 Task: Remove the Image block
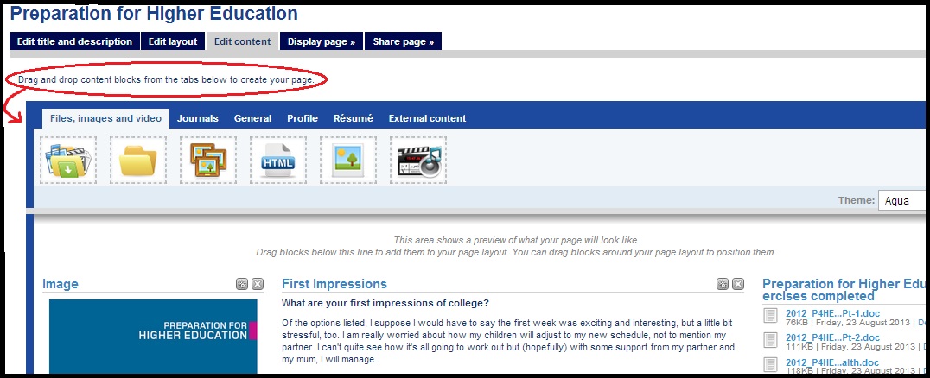(258, 285)
